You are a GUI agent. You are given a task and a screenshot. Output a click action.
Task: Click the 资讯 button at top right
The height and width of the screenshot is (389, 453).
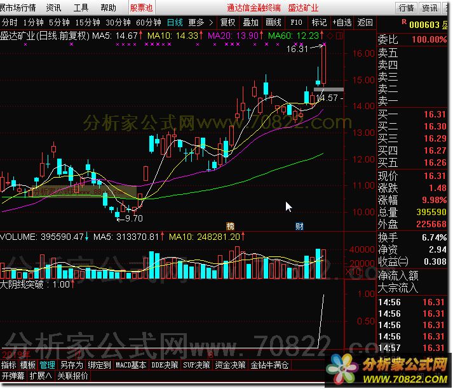(x=429, y=8)
